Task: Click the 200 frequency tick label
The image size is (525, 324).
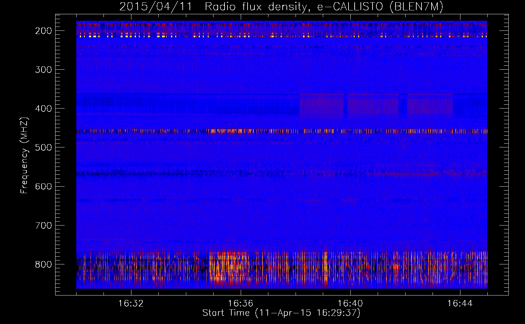Action: pos(43,31)
